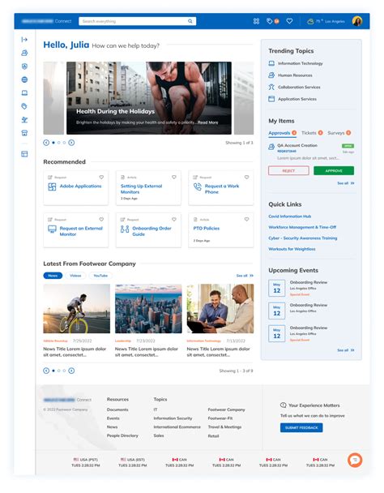The image size is (384, 493).
Task: Open Human Resources trending topic
Action: pyautogui.click(x=290, y=75)
